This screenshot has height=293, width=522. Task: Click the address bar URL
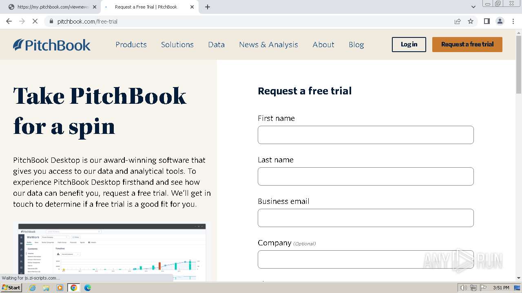pos(87,21)
